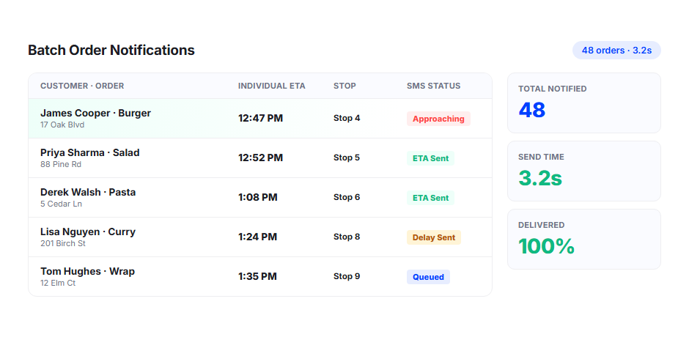Click the Delay Sent status badge
This screenshot has height=337, width=689.
tap(434, 237)
